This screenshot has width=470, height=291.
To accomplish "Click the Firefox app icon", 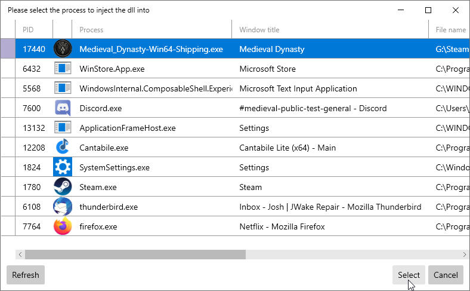I will pyautogui.click(x=63, y=226).
